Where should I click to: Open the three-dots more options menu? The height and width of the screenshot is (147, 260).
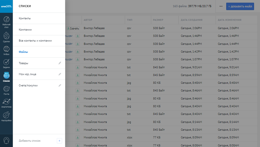pyautogui.click(x=221, y=6)
